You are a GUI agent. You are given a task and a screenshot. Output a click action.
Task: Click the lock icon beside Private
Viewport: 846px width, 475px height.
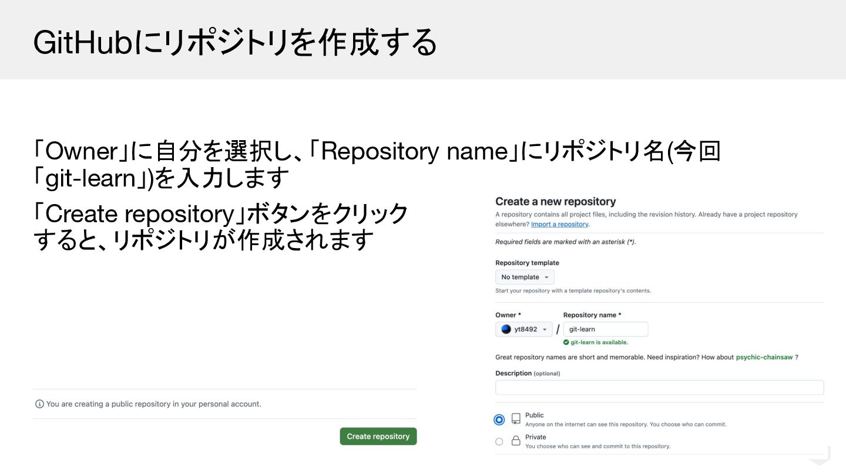[x=516, y=441]
